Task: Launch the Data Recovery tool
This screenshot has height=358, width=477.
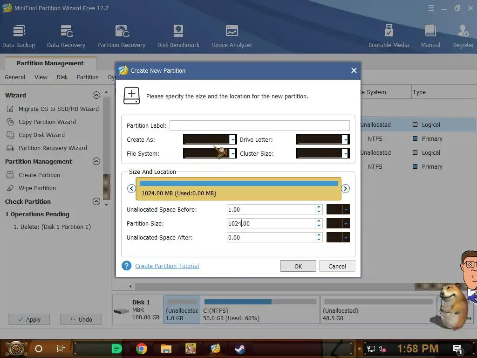Action: coord(66,36)
